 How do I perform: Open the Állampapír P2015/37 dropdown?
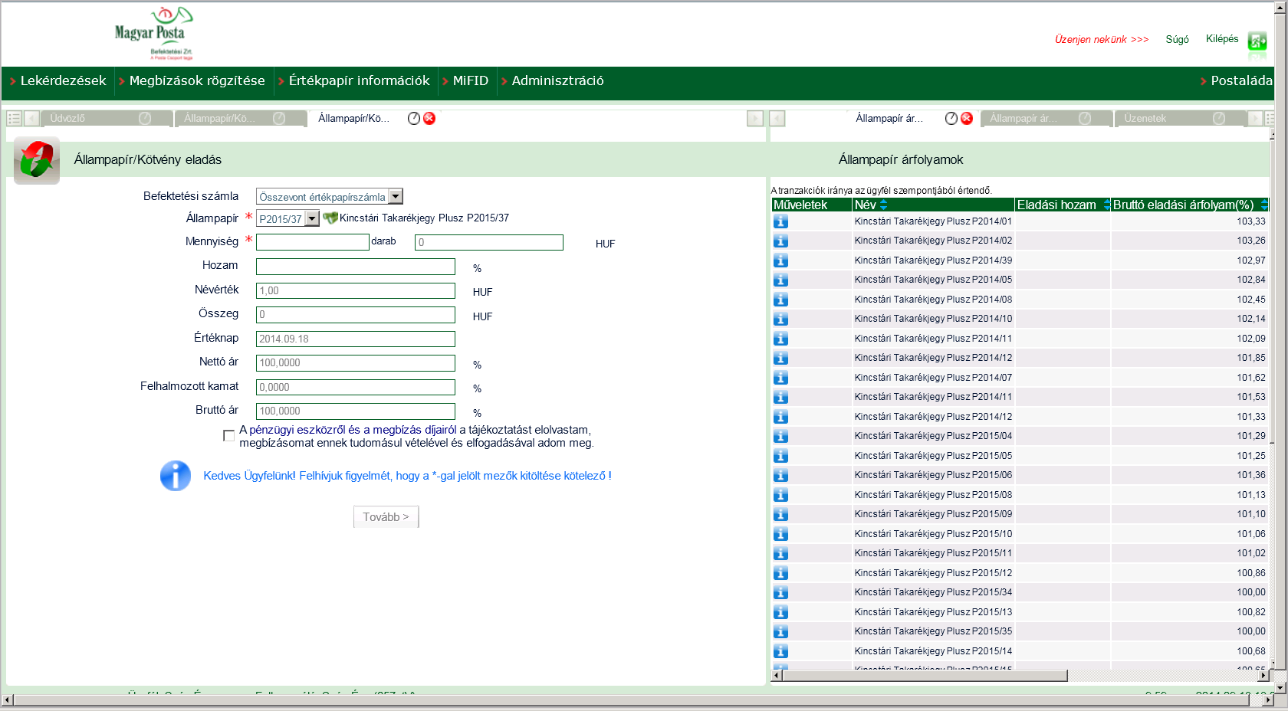[312, 218]
